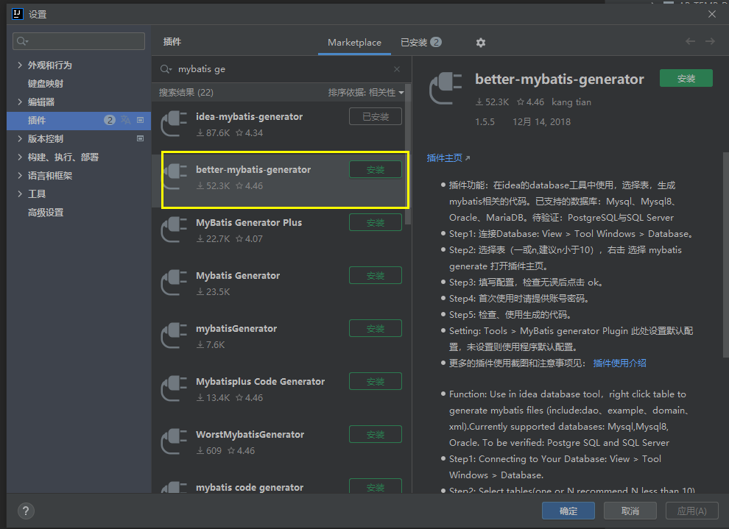Viewport: 729px width, 529px height.
Task: Click 安装 in the Mybatis Generator 23.5K row
Action: click(376, 275)
